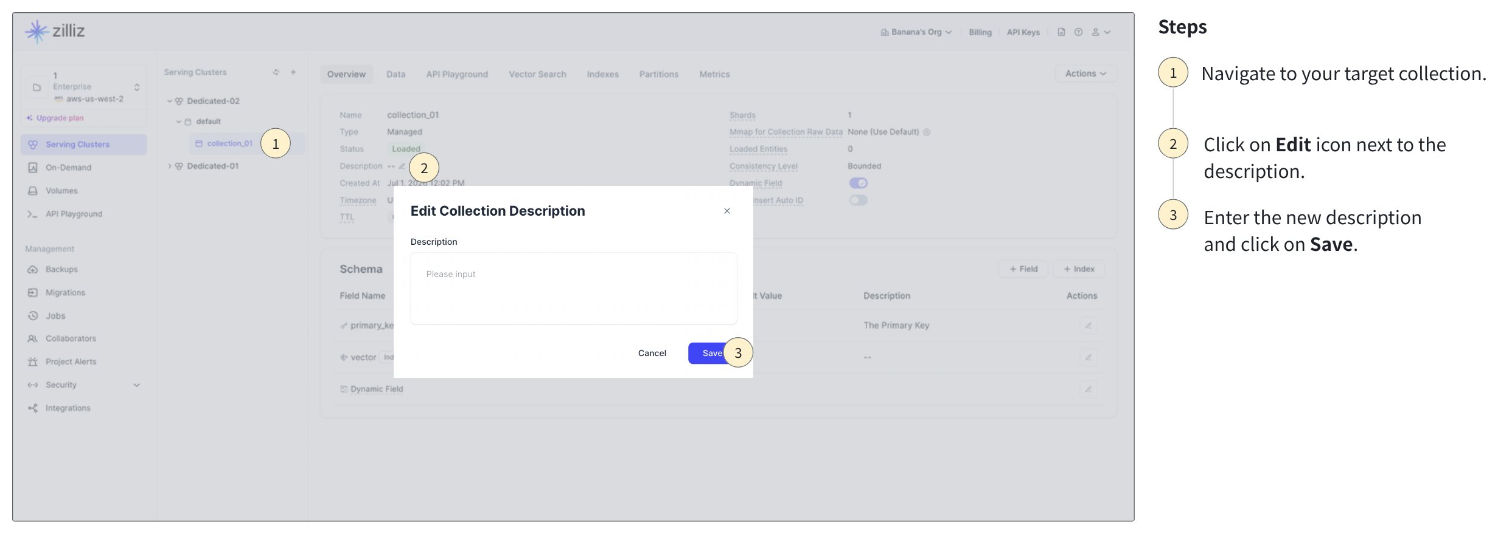Switch to the Overview tab
This screenshot has width=1498, height=534.
click(346, 74)
